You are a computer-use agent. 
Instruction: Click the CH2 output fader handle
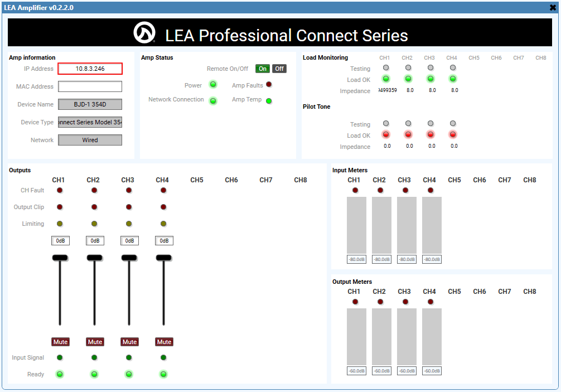click(x=95, y=258)
